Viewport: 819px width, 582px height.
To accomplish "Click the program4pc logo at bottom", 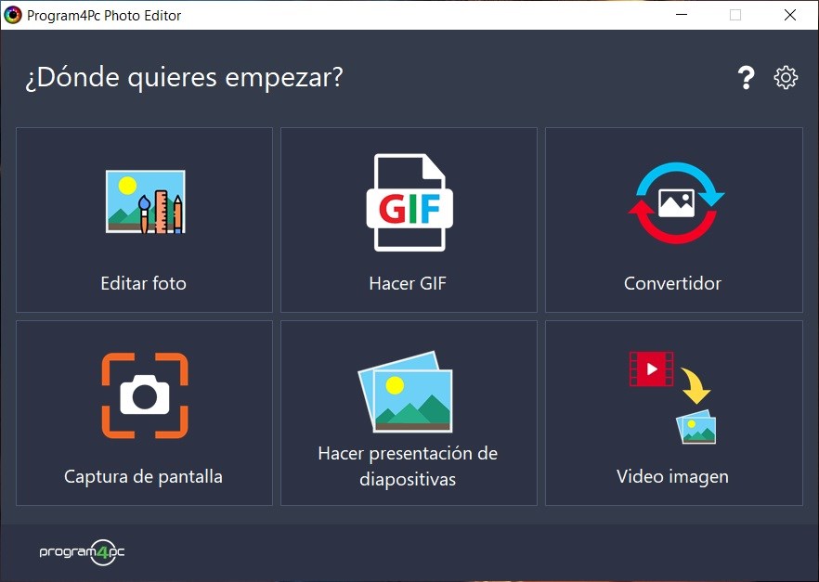I will pos(82,552).
